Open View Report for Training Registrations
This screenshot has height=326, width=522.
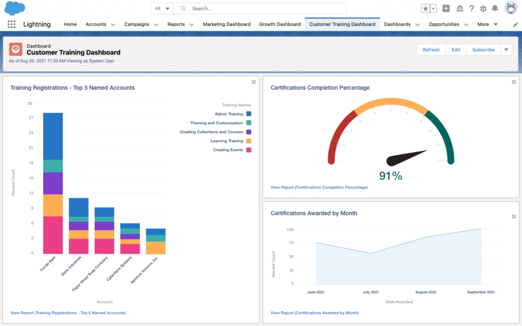click(68, 313)
